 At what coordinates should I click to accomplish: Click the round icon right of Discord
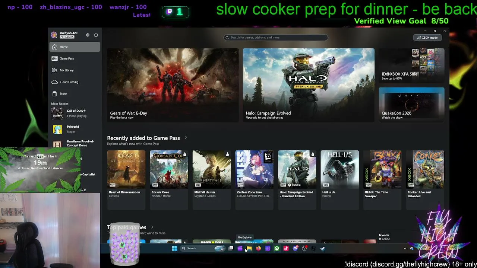coord(304,249)
